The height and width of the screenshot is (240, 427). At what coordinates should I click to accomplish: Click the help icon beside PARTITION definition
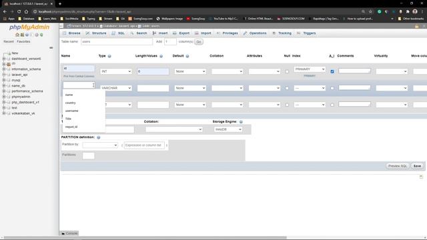[x=99, y=137]
